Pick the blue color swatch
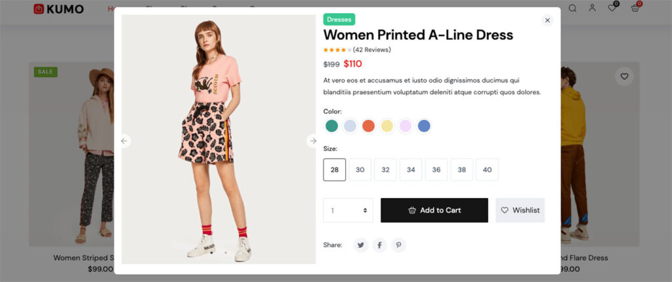672x282 pixels. point(423,126)
